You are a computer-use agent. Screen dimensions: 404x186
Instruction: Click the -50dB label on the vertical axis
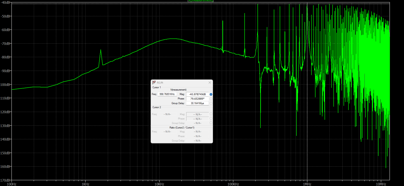point(5,16)
